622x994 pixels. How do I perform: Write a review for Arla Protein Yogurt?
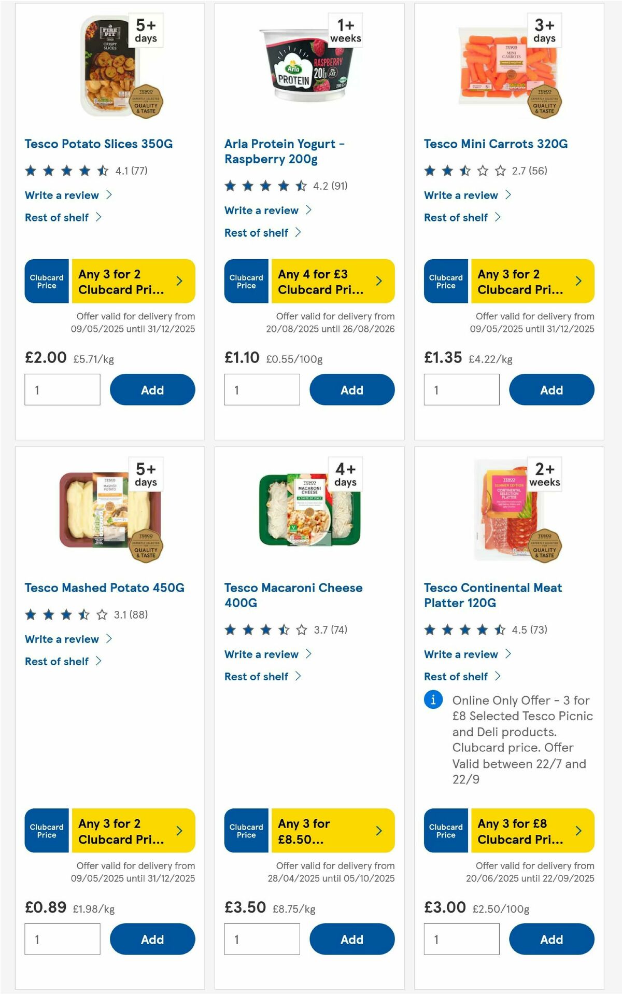pyautogui.click(x=261, y=211)
